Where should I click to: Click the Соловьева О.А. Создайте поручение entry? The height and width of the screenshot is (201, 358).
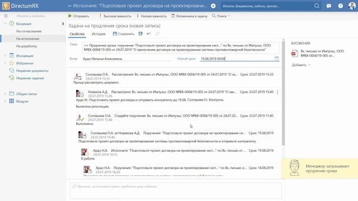[x=175, y=119]
